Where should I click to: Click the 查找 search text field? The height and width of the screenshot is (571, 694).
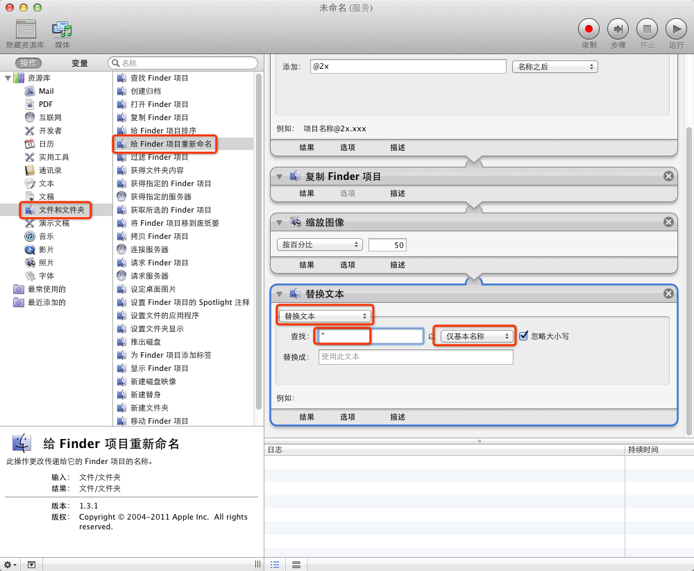click(x=370, y=336)
